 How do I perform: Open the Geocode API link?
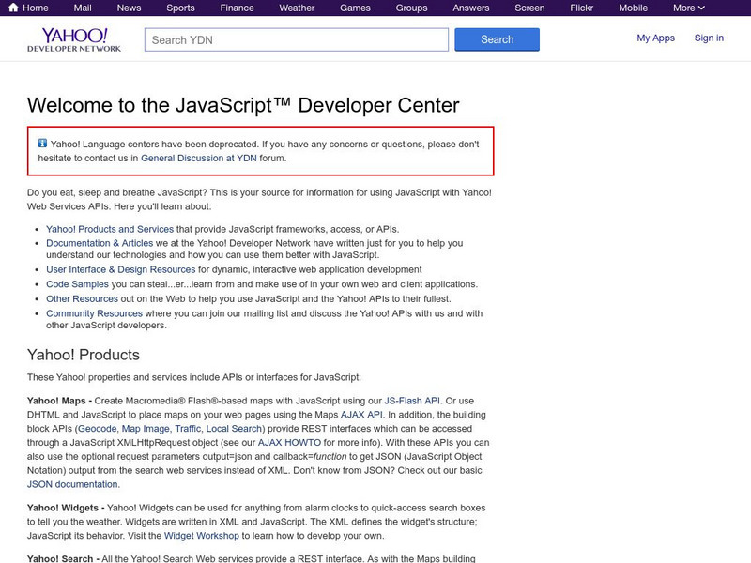coord(98,429)
